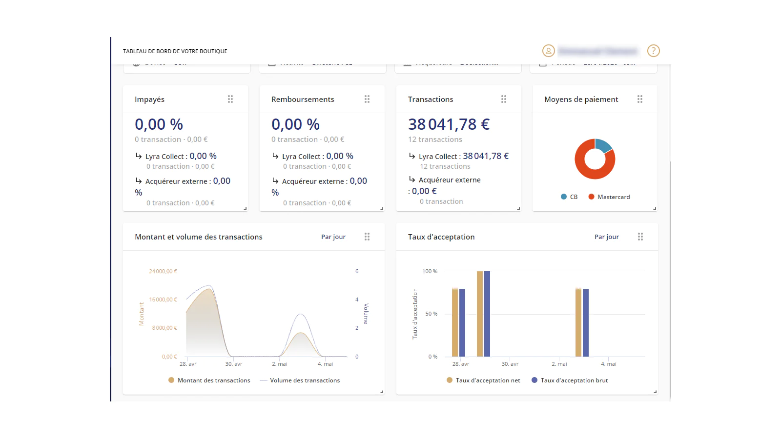Click the Tableau de bord header title
The height and width of the screenshot is (439, 781).
click(175, 51)
